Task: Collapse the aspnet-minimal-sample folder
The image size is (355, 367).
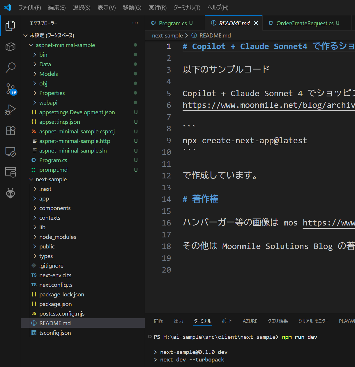Action: coord(65,45)
